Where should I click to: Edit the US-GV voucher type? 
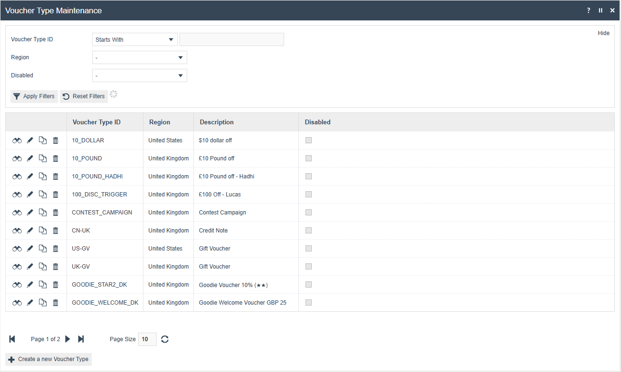point(30,249)
